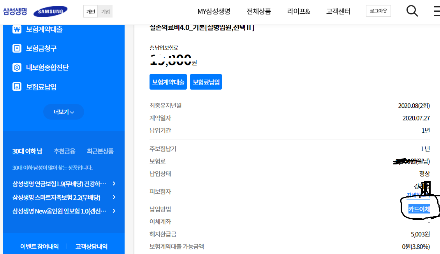Click the 보험금청구 sidebar menu text

pos(41,48)
